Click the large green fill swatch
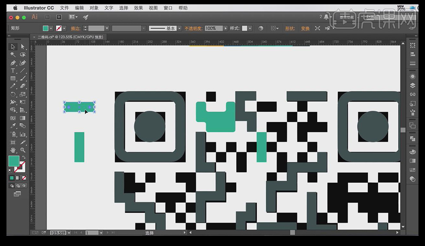Viewport: 425px width, 246px height. coord(14,161)
